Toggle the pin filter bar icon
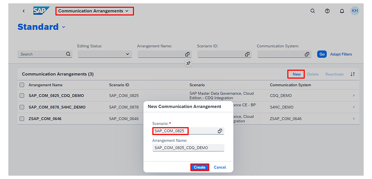The image size is (372, 179). 188,63
